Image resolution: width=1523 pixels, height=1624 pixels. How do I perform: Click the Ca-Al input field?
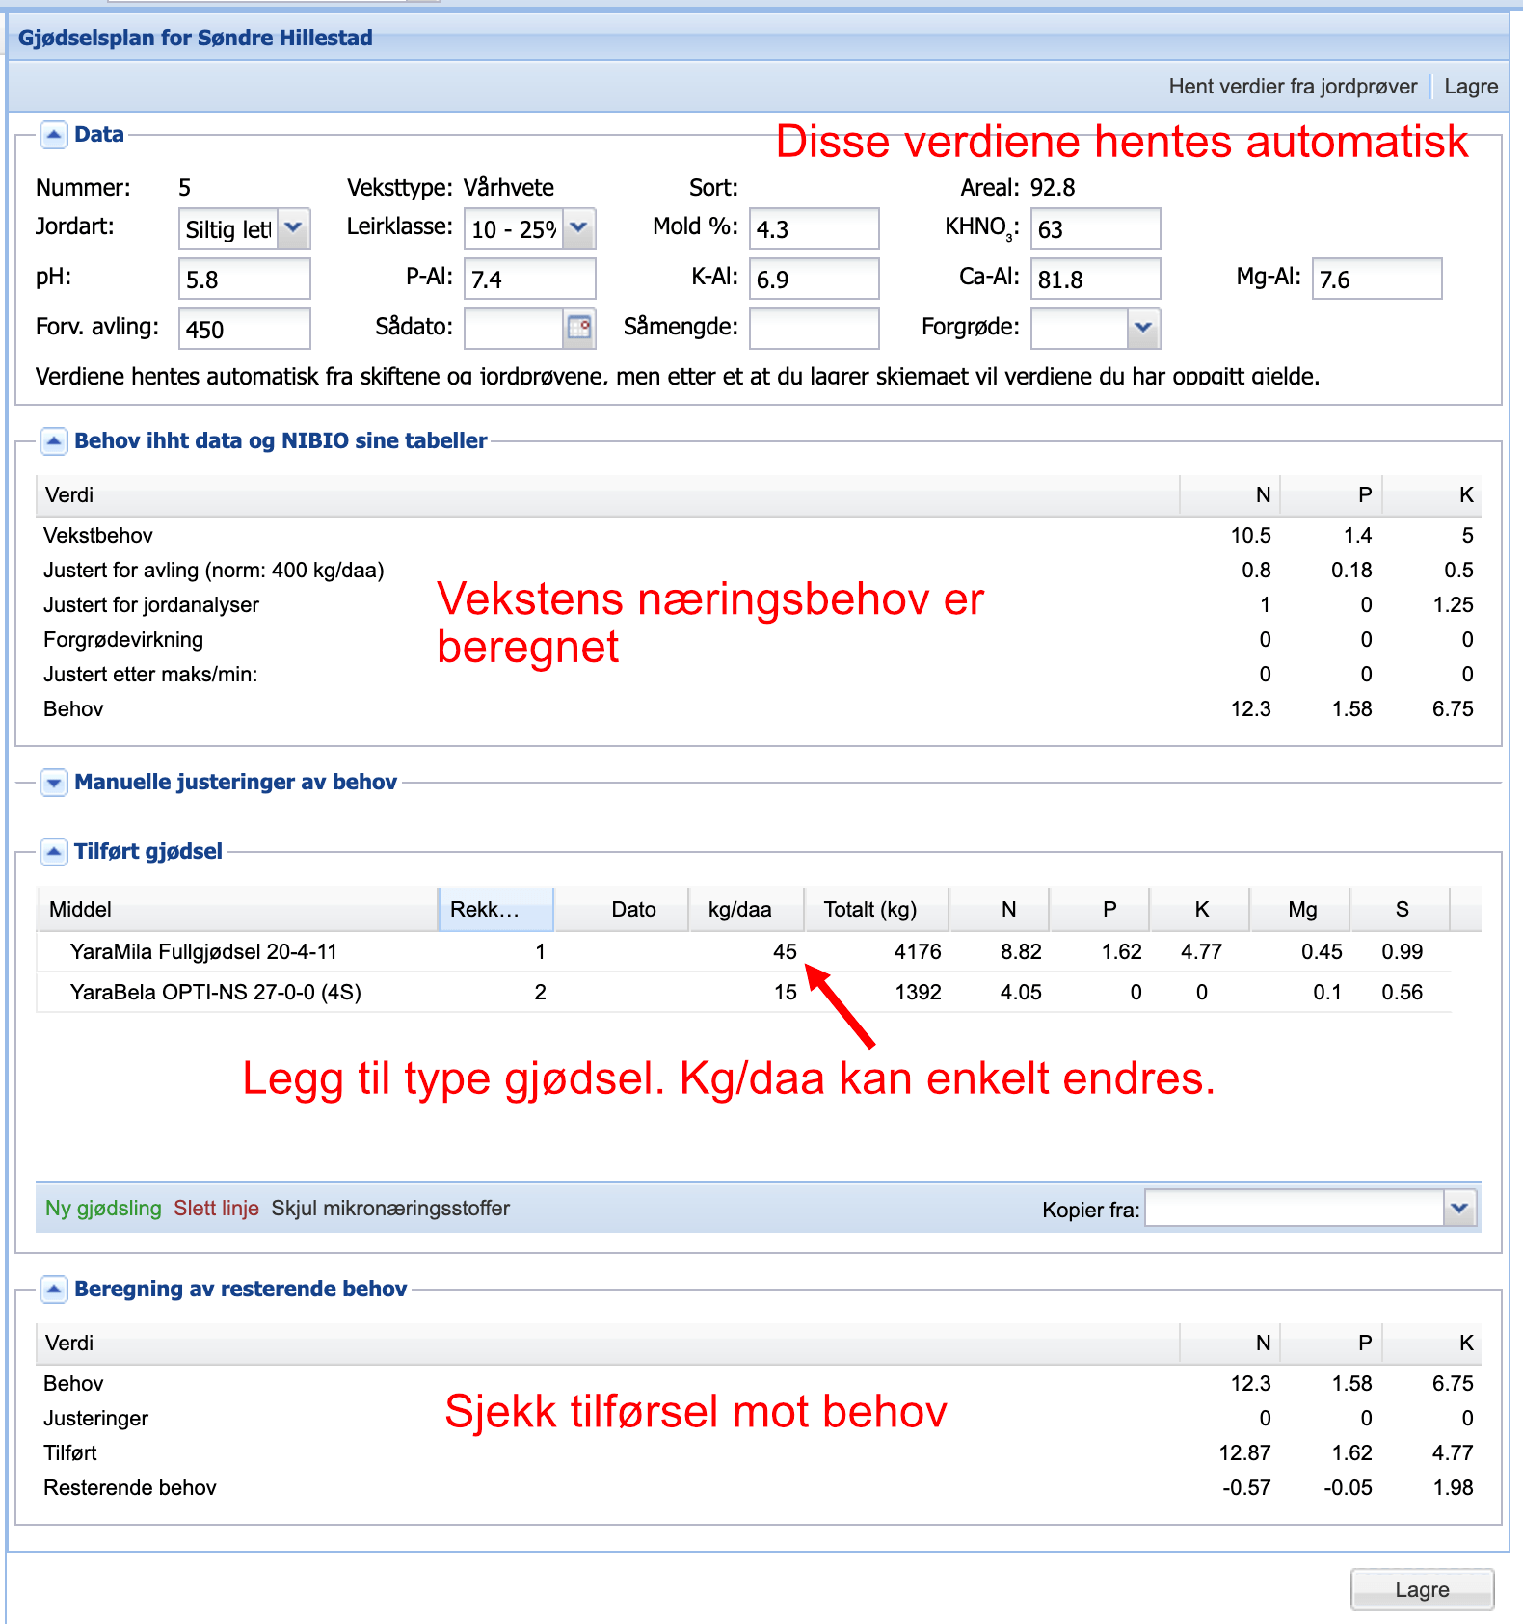pyautogui.click(x=1096, y=279)
